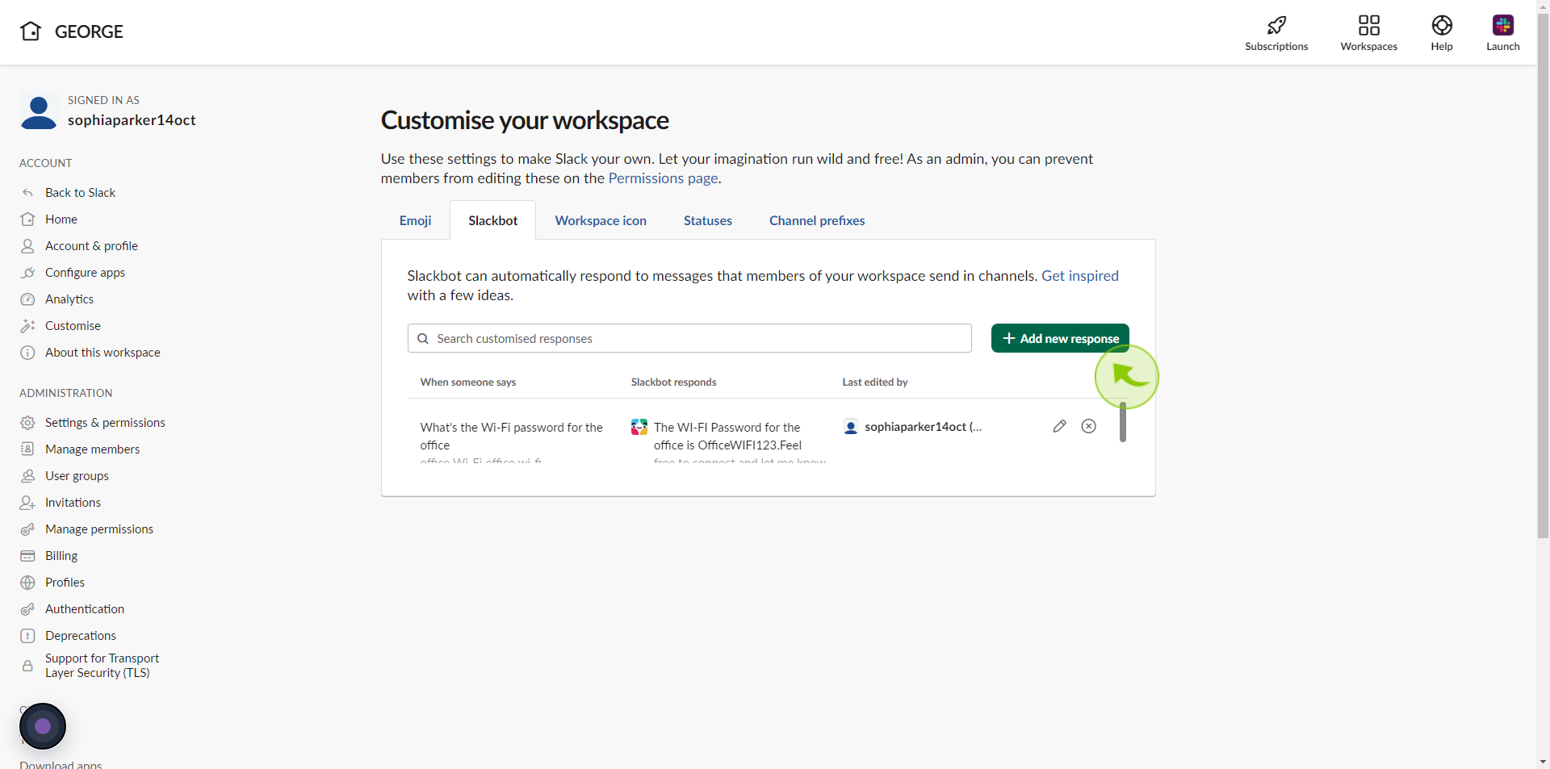Screen dimensions: 1550x769
Task: Open the Help lifebuoy icon
Action: 1442,25
